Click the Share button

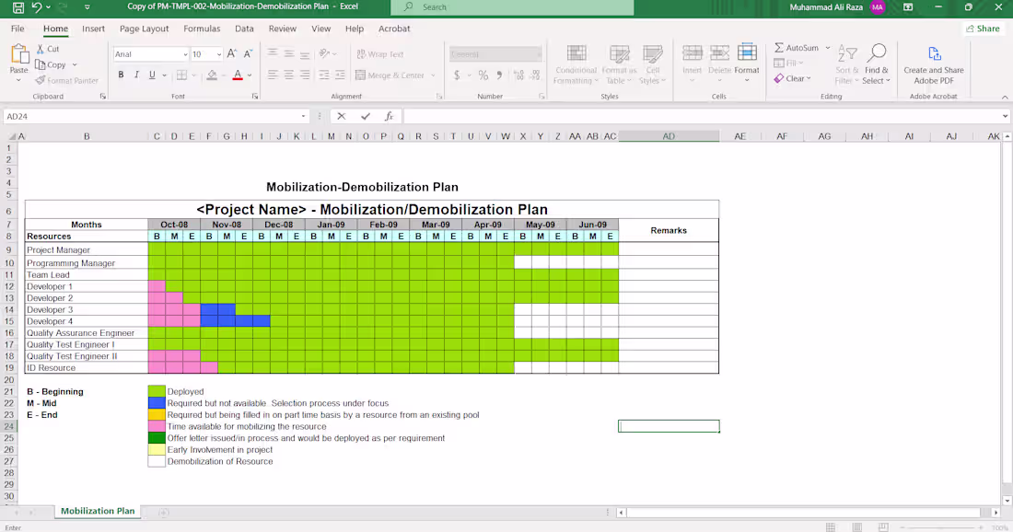pos(983,29)
